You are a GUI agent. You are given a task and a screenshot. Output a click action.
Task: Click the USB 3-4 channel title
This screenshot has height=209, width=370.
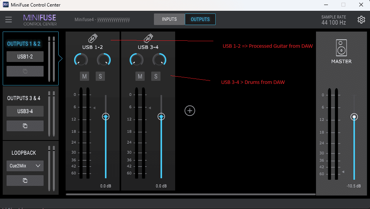click(x=148, y=47)
